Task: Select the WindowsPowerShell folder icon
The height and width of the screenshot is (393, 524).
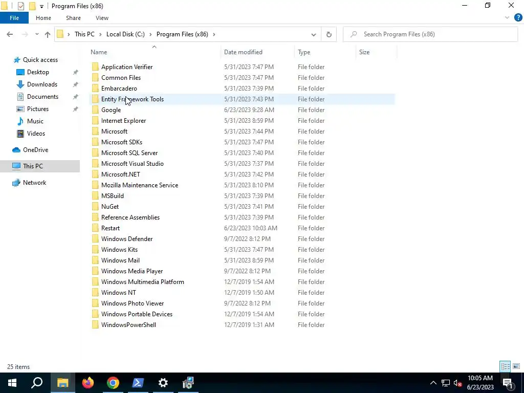Action: (95, 325)
